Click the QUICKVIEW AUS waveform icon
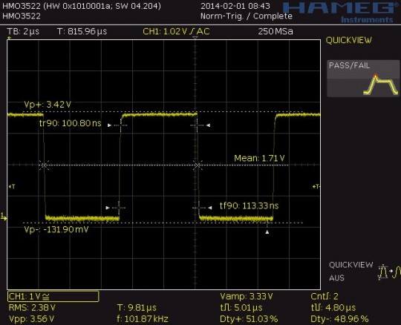Viewport: 401px width, 325px height. [389, 272]
